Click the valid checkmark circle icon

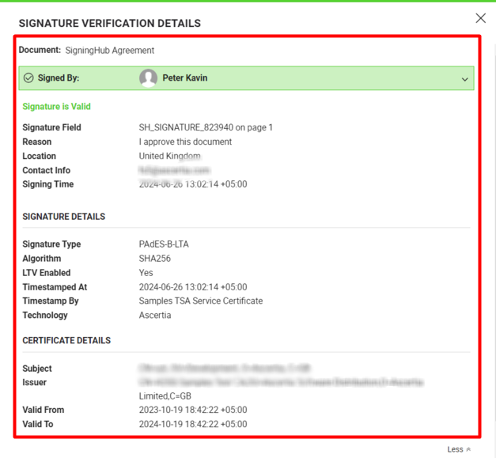coord(28,78)
